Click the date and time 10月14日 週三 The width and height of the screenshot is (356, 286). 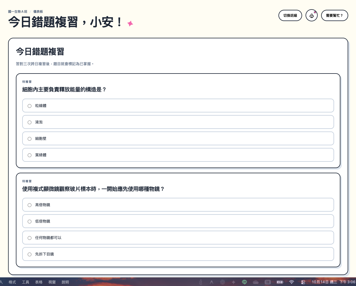pos(324,282)
